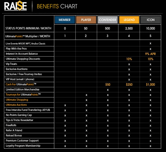This screenshot has height=152, width=166.
Task: Click UltimatePoints Multiplier / MONTH label
Action: [x=28, y=36]
